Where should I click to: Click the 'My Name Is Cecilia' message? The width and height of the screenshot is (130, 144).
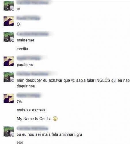point(34,119)
